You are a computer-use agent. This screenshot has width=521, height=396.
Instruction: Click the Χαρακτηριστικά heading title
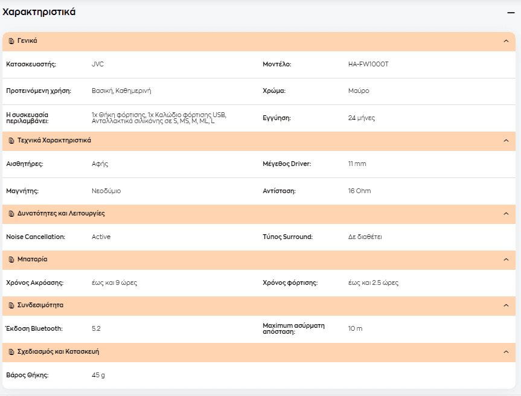click(39, 12)
